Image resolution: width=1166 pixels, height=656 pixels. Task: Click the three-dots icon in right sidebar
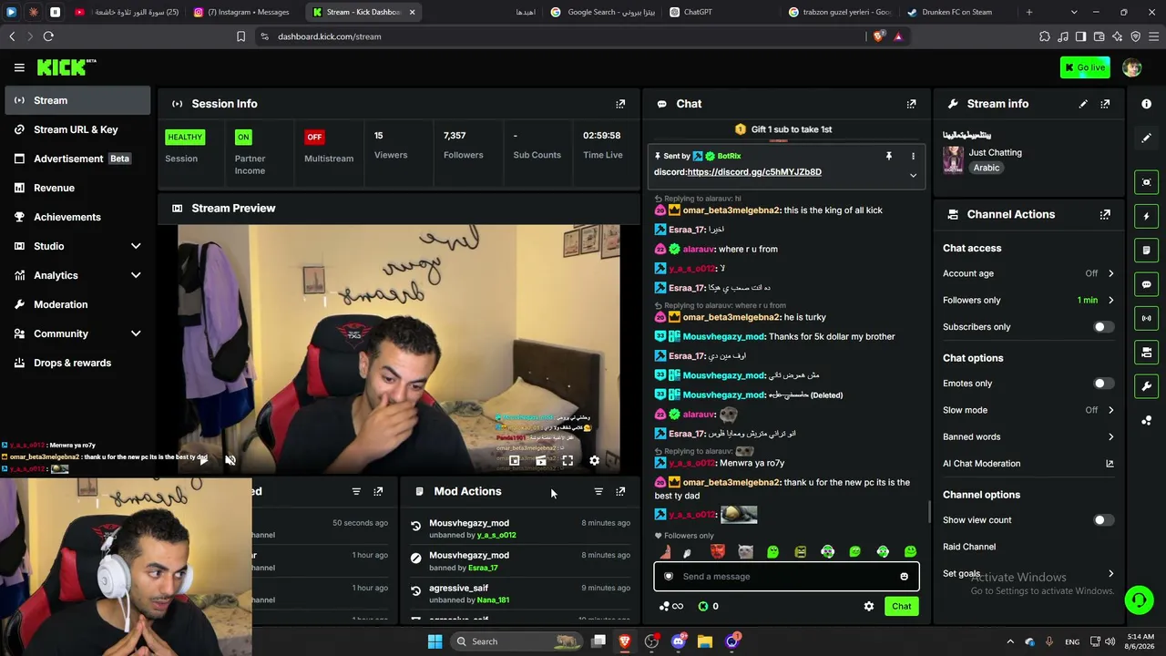click(x=1146, y=420)
